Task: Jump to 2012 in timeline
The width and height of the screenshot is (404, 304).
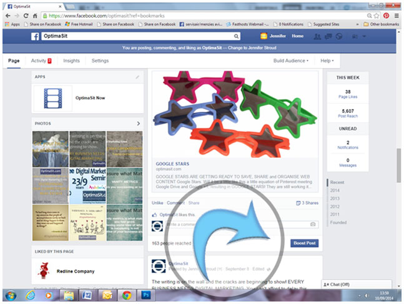Action: 335,207
